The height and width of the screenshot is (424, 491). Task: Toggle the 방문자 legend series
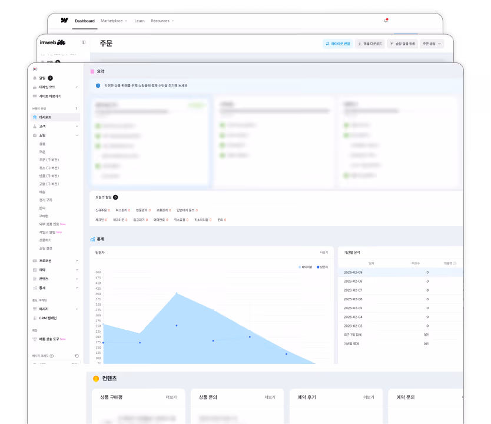pos(322,267)
